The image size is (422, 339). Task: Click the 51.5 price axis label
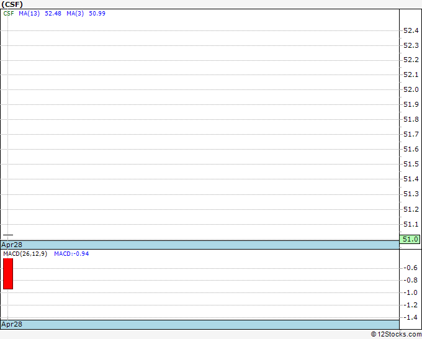[x=411, y=164]
